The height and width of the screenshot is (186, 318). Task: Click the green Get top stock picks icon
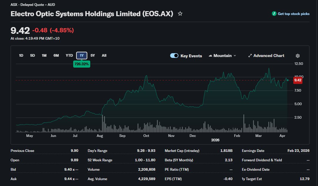(x=274, y=14)
